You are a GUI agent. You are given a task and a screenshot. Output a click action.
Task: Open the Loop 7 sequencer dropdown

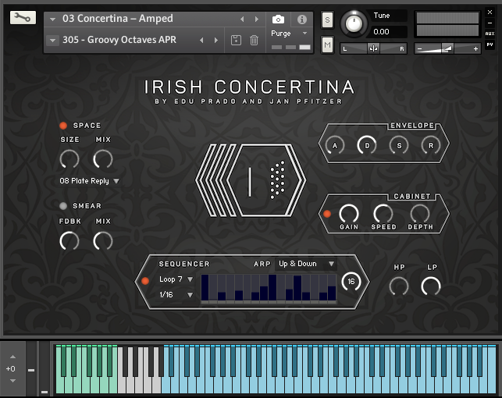pos(176,279)
